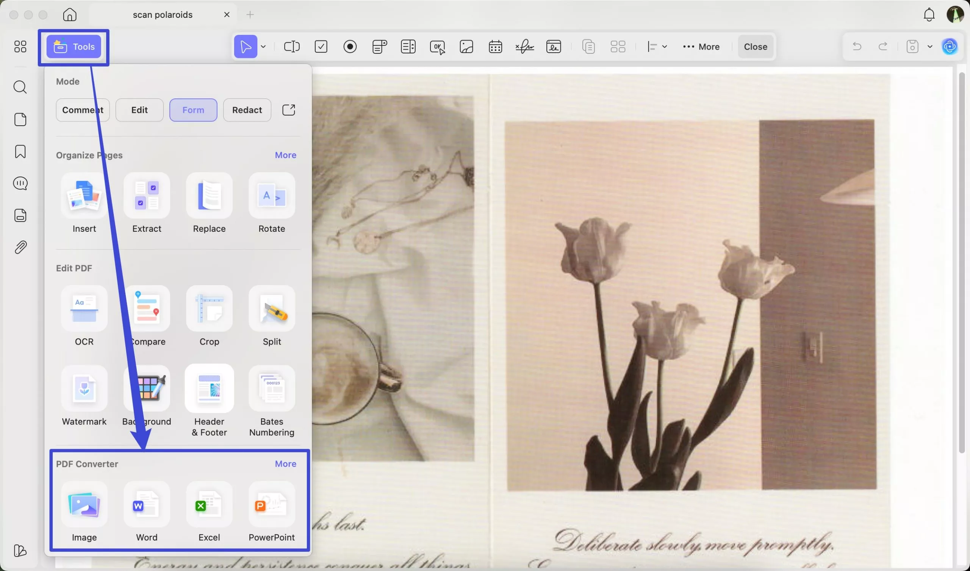The image size is (970, 571).
Task: Open the Tools menu
Action: tap(74, 47)
